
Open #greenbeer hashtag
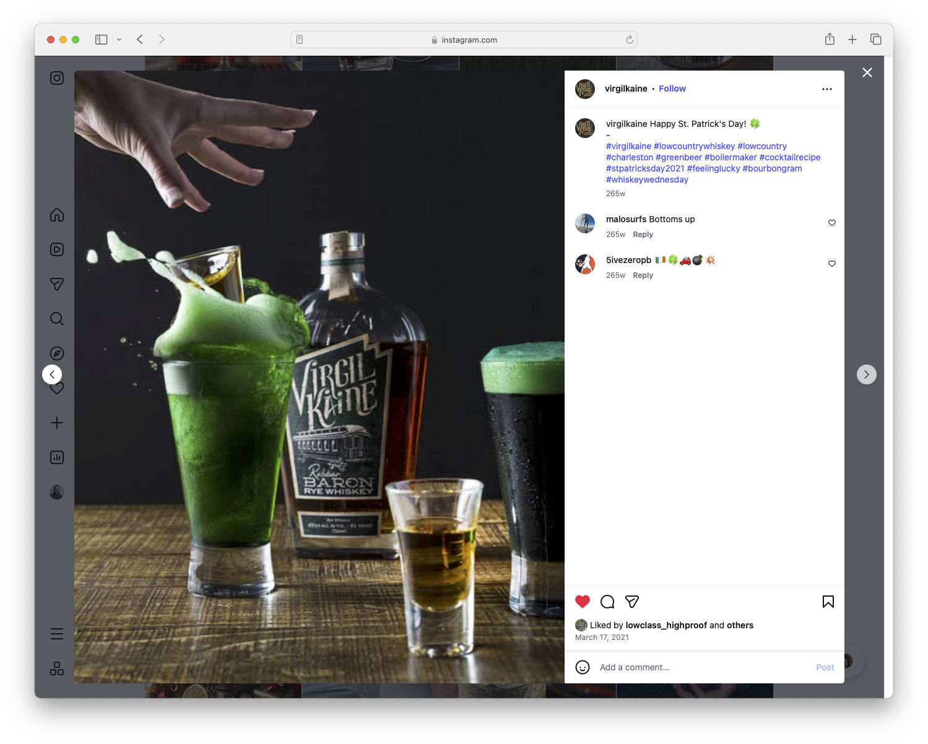679,157
